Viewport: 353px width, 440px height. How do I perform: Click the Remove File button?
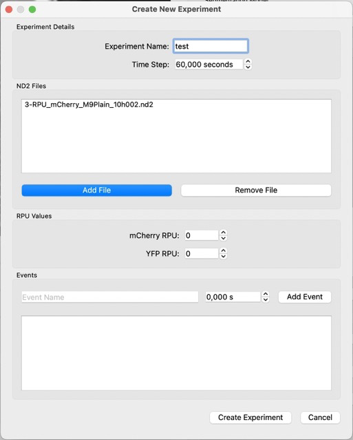pyautogui.click(x=256, y=190)
